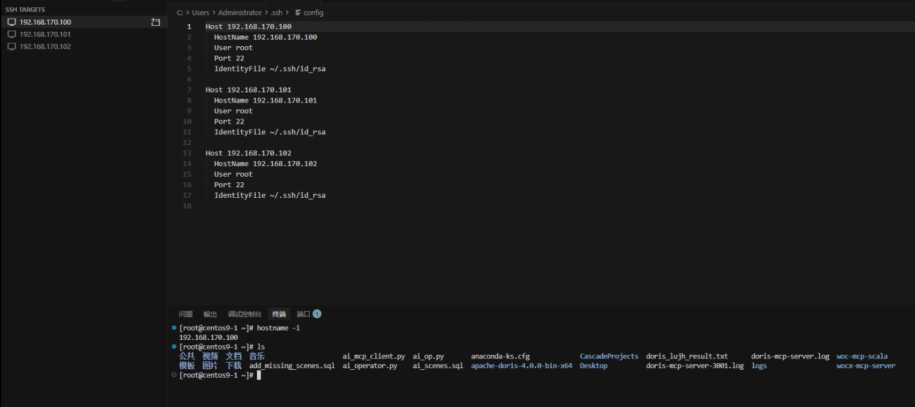Click User root on line 15
The width and height of the screenshot is (915, 407).
234,174
